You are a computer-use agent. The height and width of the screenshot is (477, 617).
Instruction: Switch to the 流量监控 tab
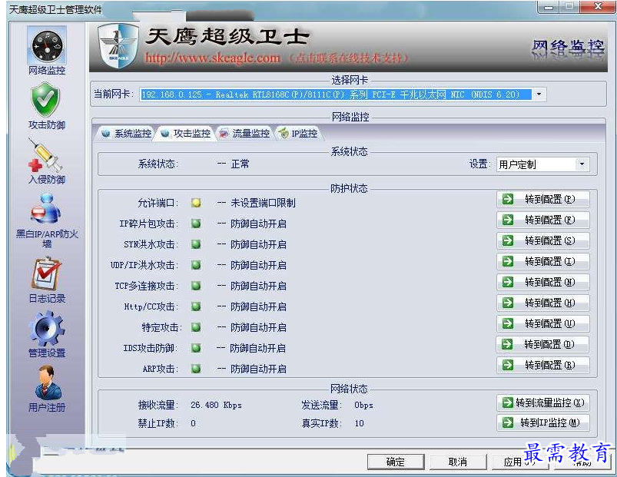click(245, 134)
